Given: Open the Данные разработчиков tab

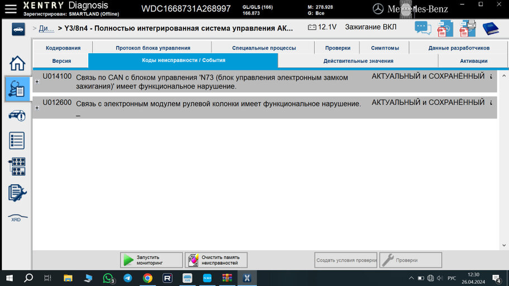Looking at the screenshot, I should [459, 47].
